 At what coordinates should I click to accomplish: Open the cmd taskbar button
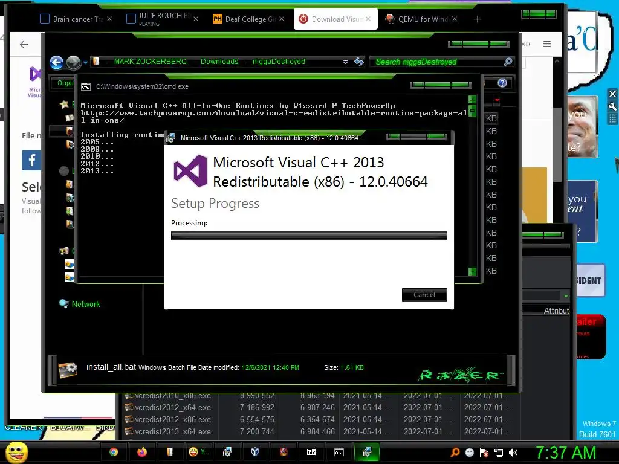(339, 452)
